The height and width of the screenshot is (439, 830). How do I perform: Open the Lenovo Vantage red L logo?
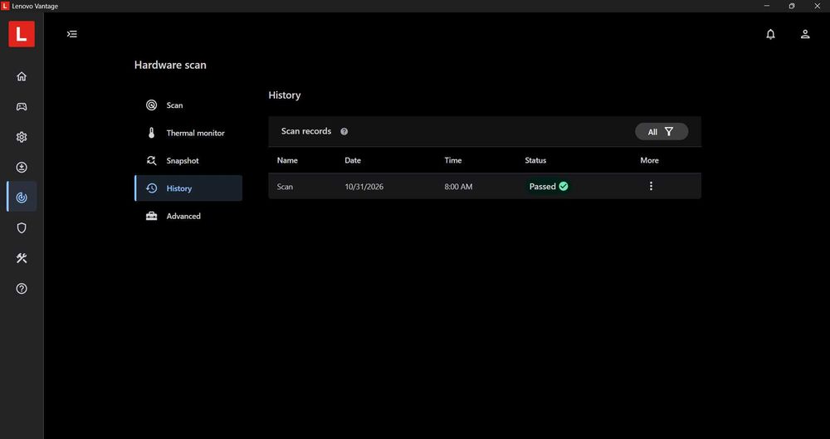tap(22, 34)
